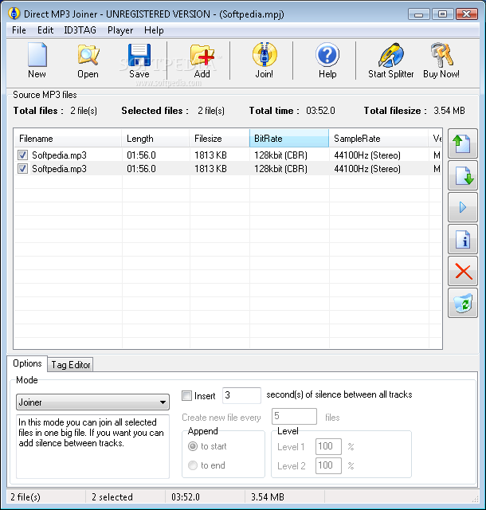Screen dimensions: 486x510
Task: Sort by the SampleRate column header
Action: 378,139
